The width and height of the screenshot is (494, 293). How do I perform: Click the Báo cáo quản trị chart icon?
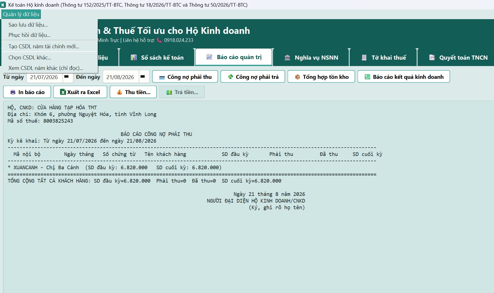coord(209,57)
